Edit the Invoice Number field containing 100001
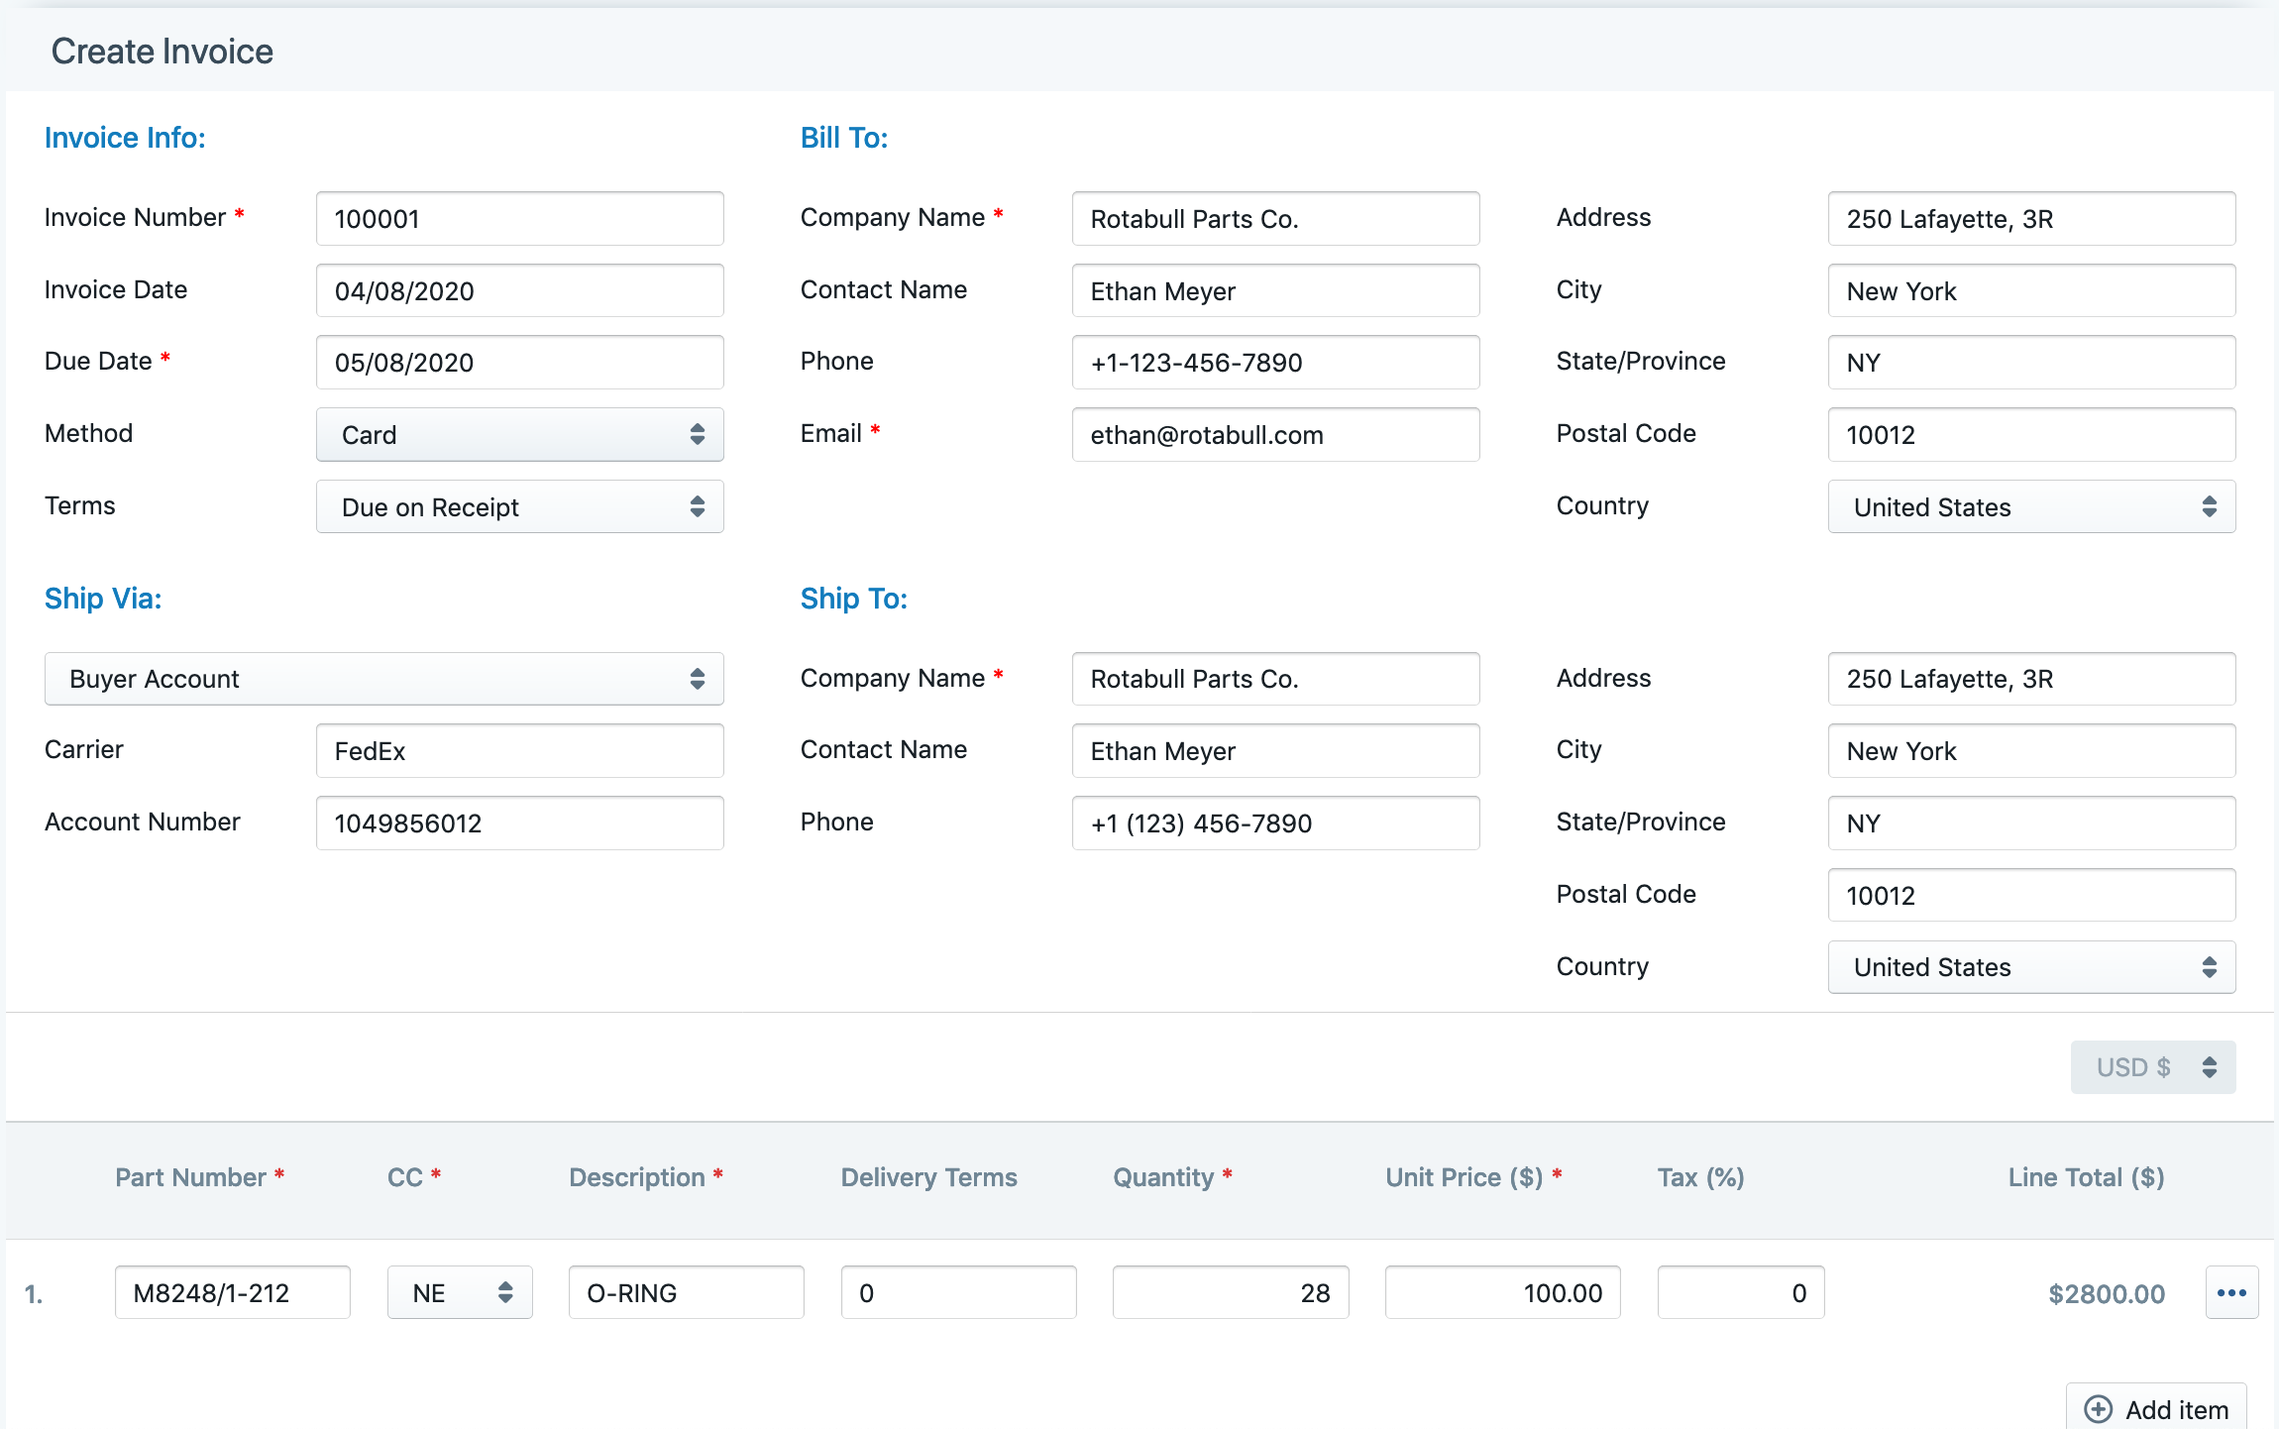Screen dimensions: 2279x1429 click(518, 218)
